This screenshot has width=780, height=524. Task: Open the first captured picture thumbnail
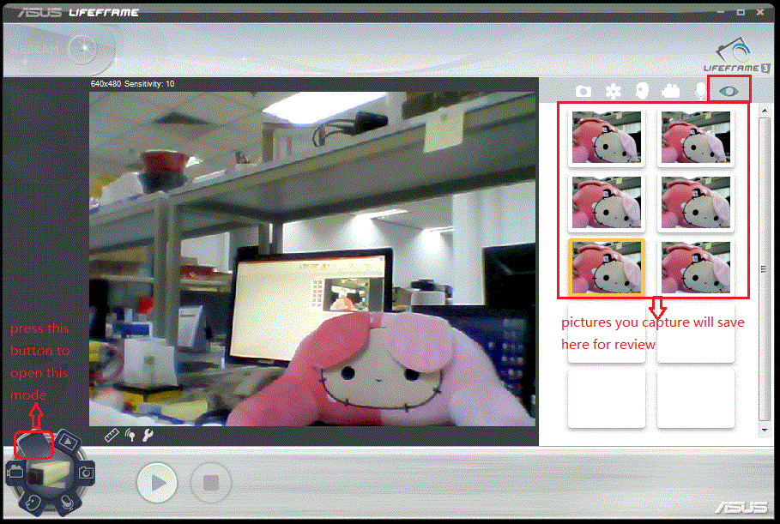606,139
